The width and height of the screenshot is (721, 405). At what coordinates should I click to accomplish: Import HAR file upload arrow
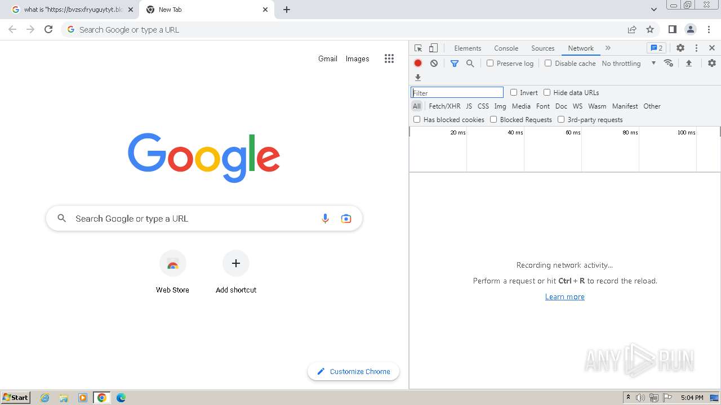pyautogui.click(x=688, y=64)
